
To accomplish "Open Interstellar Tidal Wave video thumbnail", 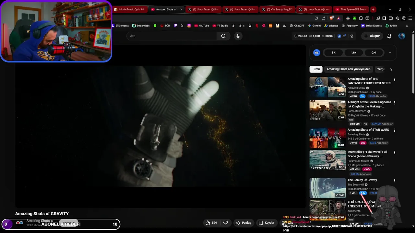I will 327,160.
